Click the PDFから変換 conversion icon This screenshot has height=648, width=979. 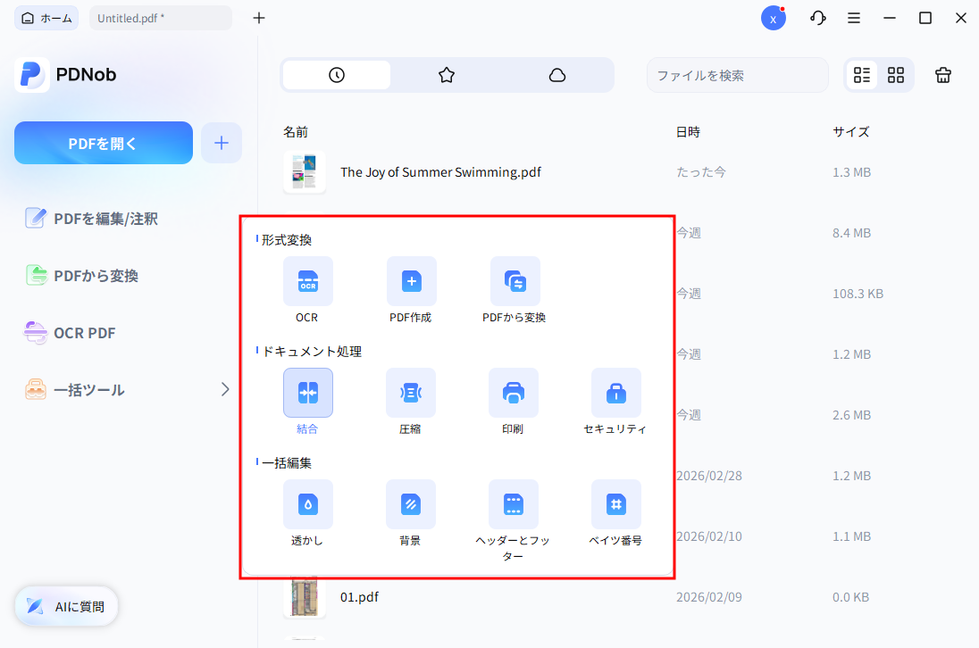(514, 281)
